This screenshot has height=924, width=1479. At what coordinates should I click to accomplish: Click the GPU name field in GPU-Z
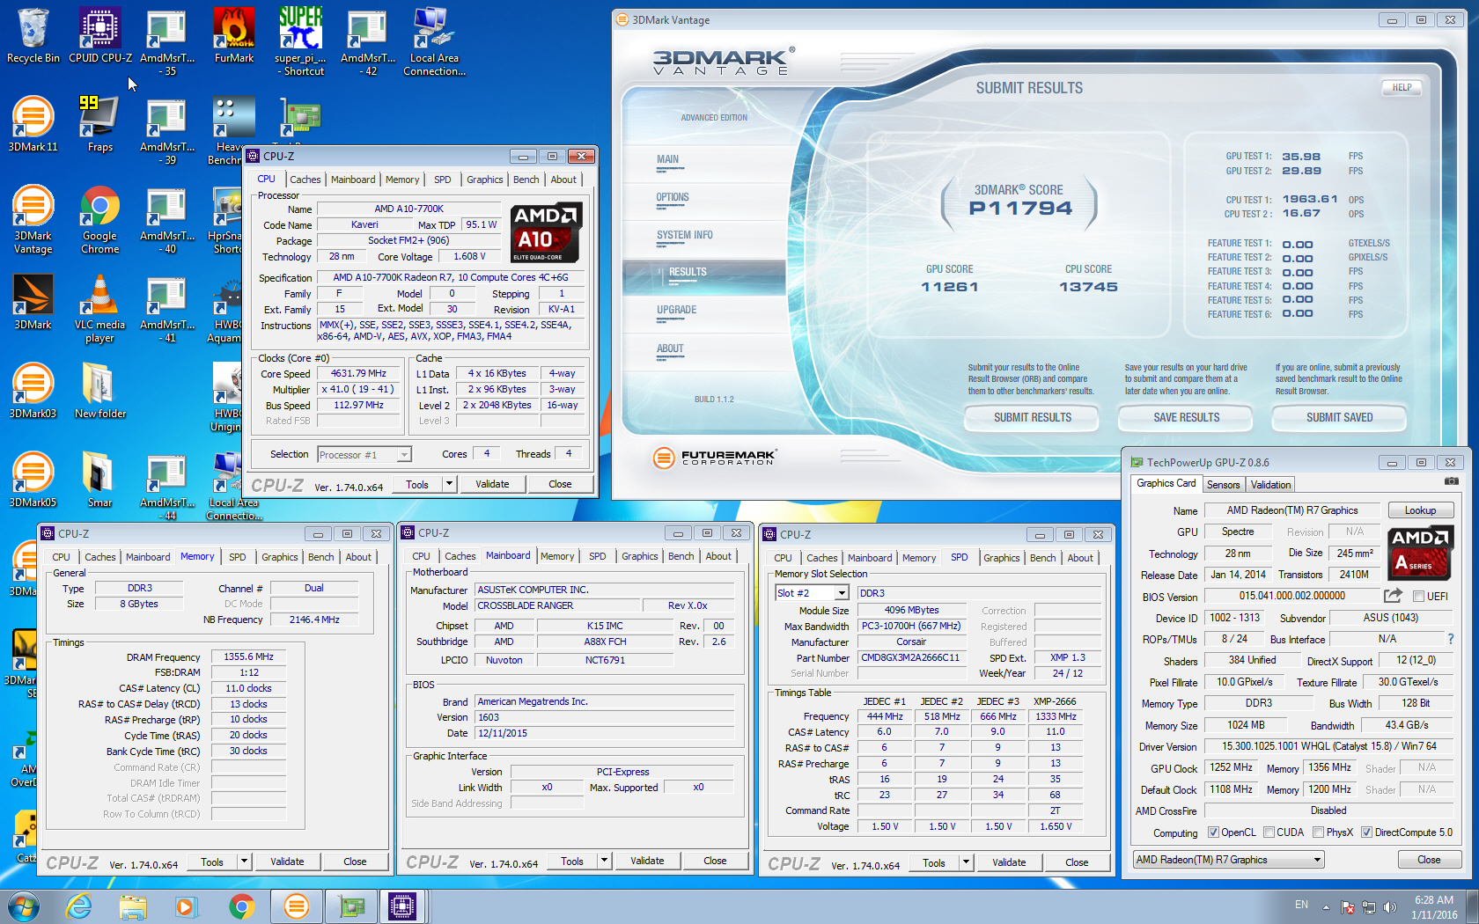pos(1291,510)
